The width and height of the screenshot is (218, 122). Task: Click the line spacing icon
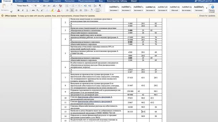tap(85, 10)
